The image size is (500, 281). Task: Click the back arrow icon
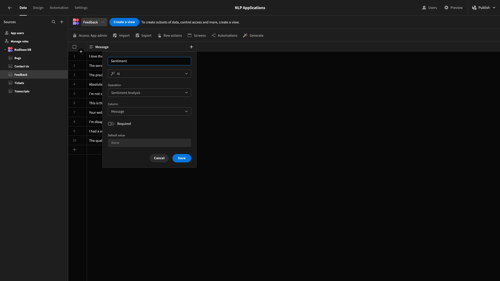[x=10, y=8]
